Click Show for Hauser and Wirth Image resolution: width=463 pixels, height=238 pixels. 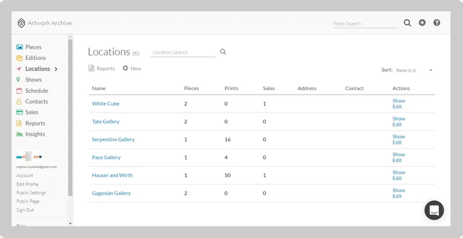(x=399, y=172)
